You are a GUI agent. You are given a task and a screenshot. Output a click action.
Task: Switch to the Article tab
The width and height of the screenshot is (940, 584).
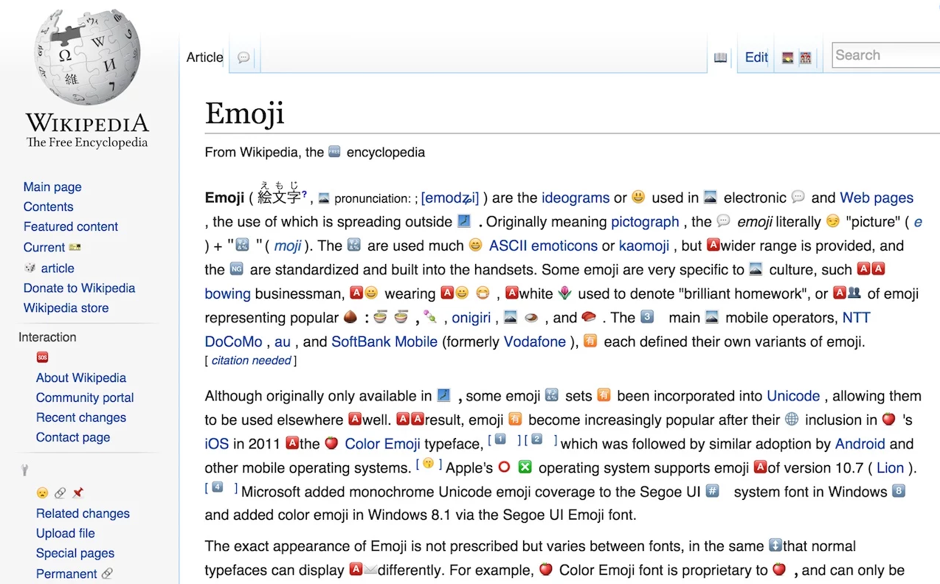point(204,57)
